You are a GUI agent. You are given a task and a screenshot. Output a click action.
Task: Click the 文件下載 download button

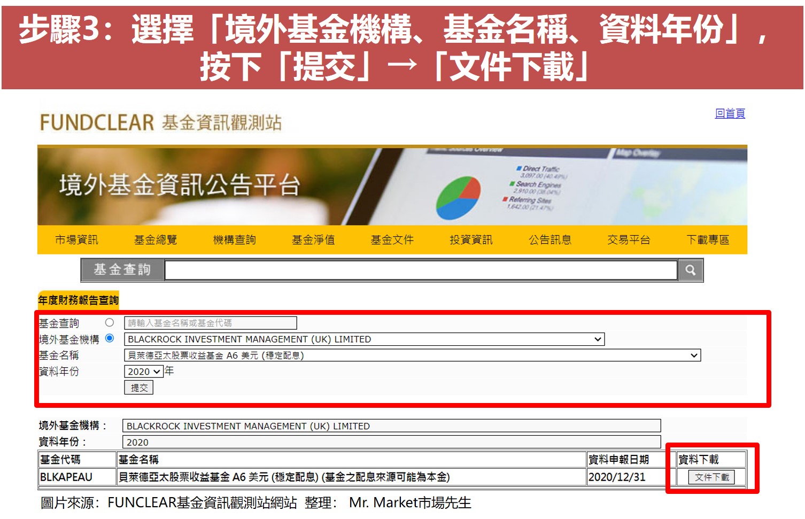711,477
